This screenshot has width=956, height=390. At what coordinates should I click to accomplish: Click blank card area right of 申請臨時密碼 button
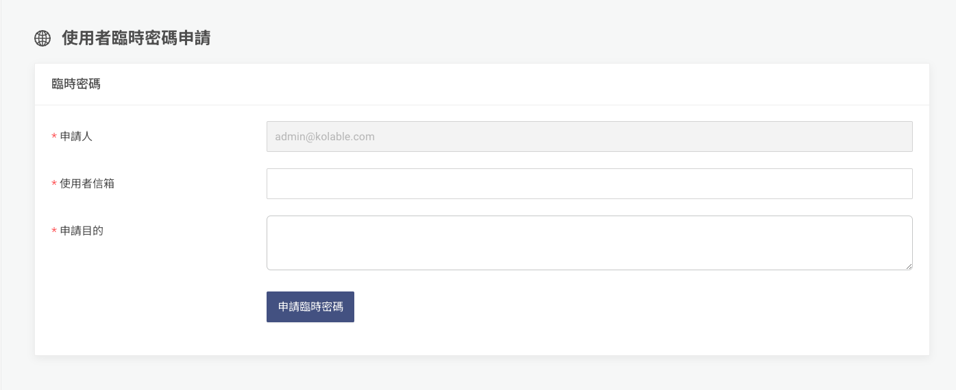pos(617,307)
